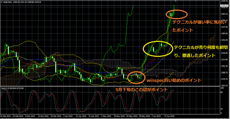Click price scale value 1326.85
This screenshot has width=230, height=119.
pyautogui.click(x=224, y=53)
